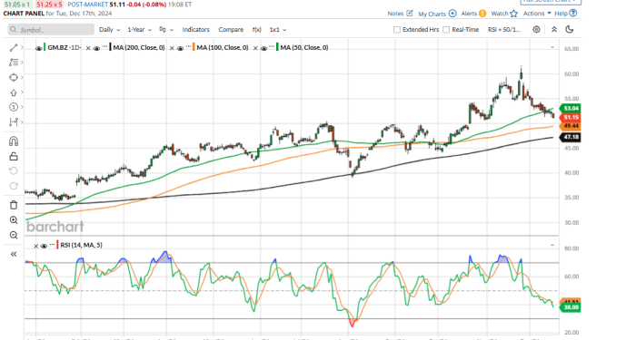The width and height of the screenshot is (636, 340).
Task: Remove the MA 50 indicator
Action: pyautogui.click(x=255, y=48)
